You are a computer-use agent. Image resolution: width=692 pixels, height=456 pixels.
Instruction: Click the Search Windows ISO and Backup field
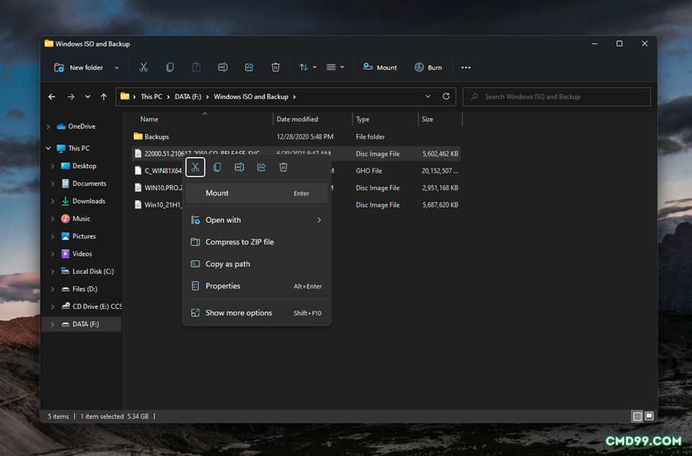tap(556, 97)
